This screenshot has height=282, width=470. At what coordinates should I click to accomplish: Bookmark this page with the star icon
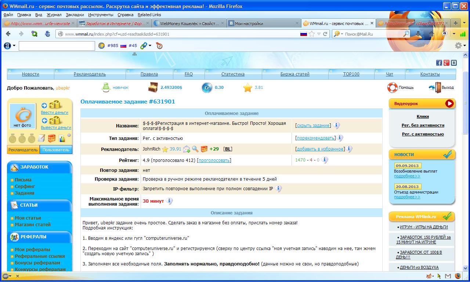pos(312,34)
